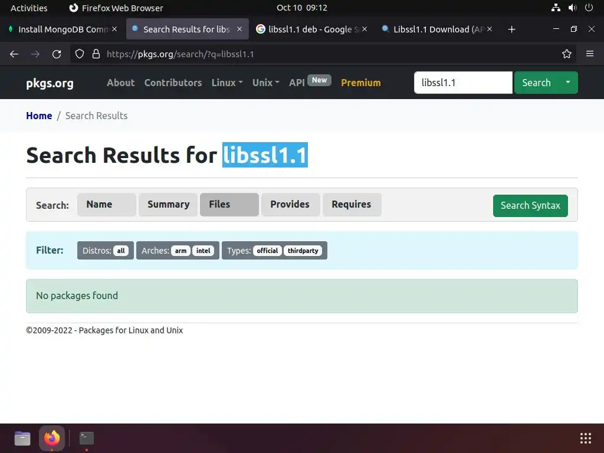Image resolution: width=604 pixels, height=453 pixels.
Task: Open Firefox Web Browser app menu
Action: [x=116, y=8]
